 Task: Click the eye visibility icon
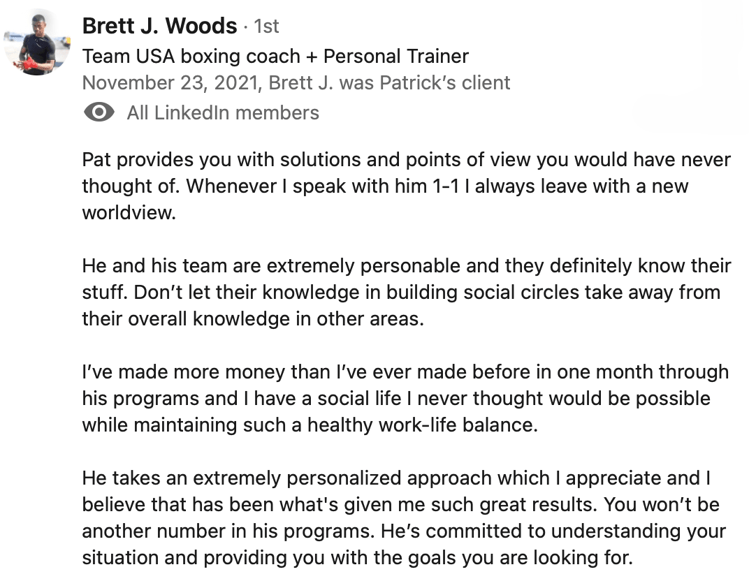[x=99, y=112]
